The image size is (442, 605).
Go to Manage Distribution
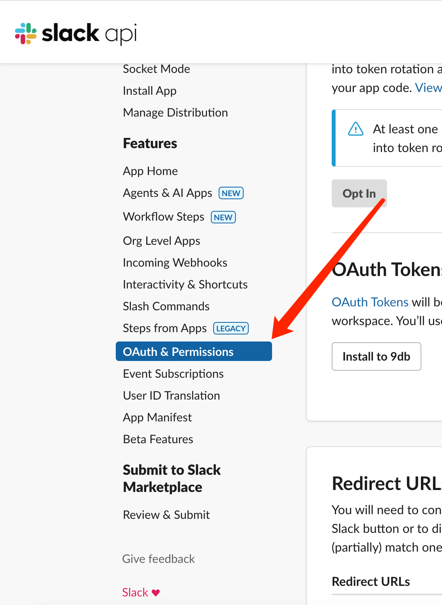(x=175, y=112)
